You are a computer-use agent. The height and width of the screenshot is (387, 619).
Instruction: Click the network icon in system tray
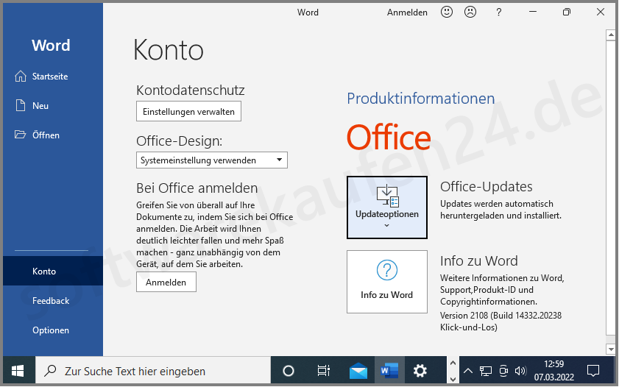pos(486,371)
